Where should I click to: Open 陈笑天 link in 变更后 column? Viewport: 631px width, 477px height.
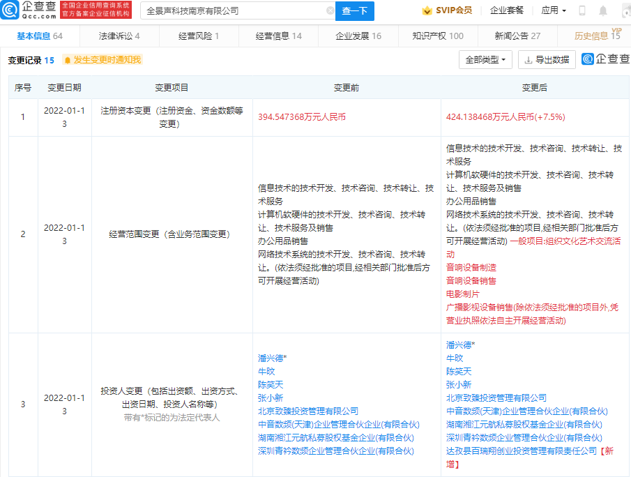pyautogui.click(x=459, y=372)
